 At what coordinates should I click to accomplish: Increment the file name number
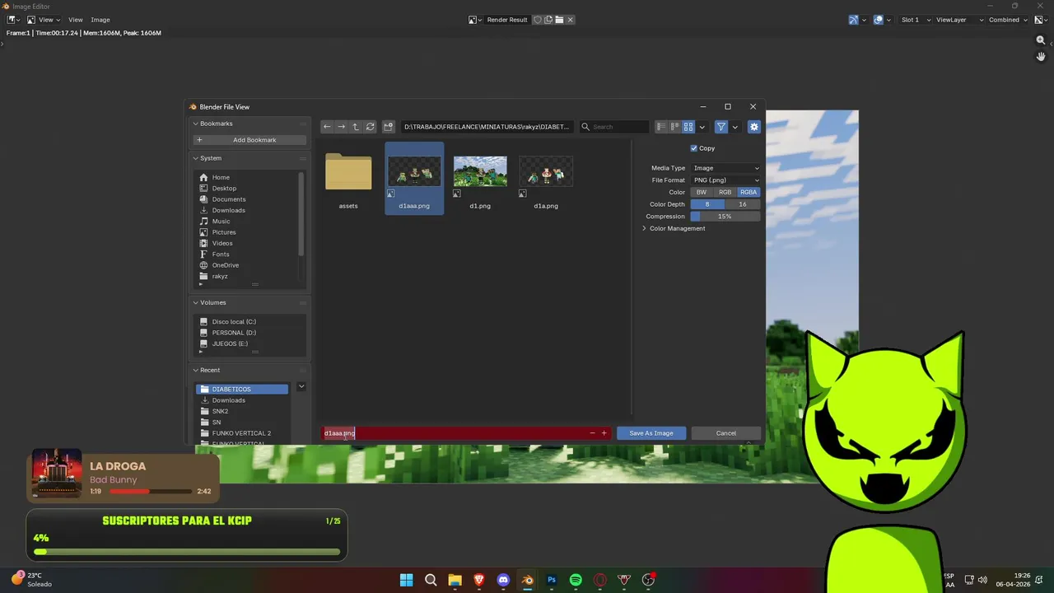click(x=604, y=433)
